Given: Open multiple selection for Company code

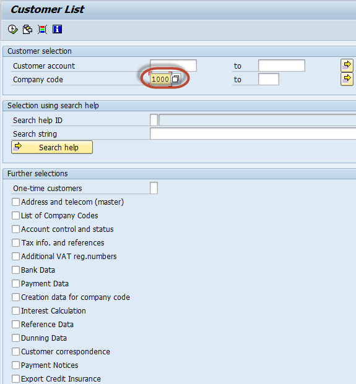Looking at the screenshot, I should [347, 79].
